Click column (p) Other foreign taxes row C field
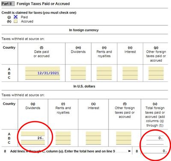Screen dimensions: 171x161 pos(156,78)
